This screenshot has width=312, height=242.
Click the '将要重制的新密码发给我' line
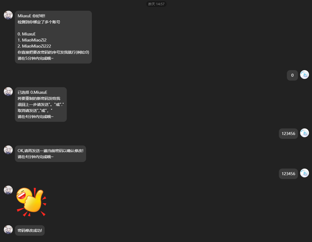coord(39,98)
